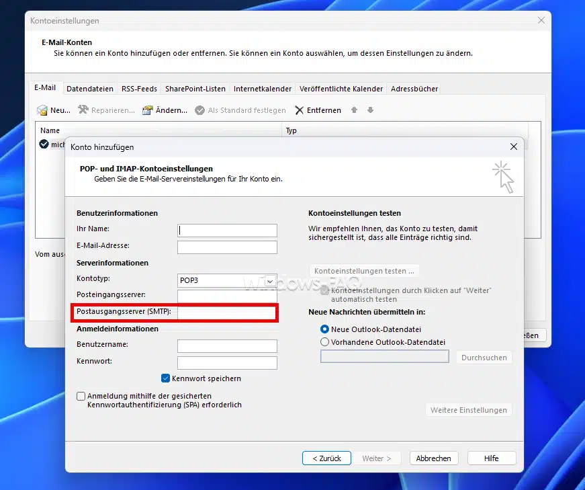Switch to the Adressbücher tab
585x490 pixels.
(x=414, y=89)
